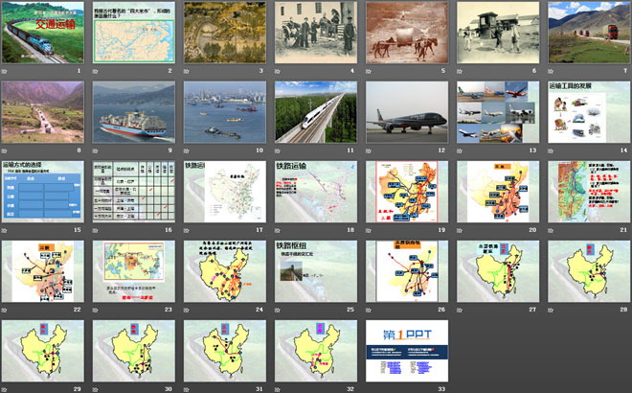
Task: Select slide 3 with the ancient painting
Action: coord(225,33)
